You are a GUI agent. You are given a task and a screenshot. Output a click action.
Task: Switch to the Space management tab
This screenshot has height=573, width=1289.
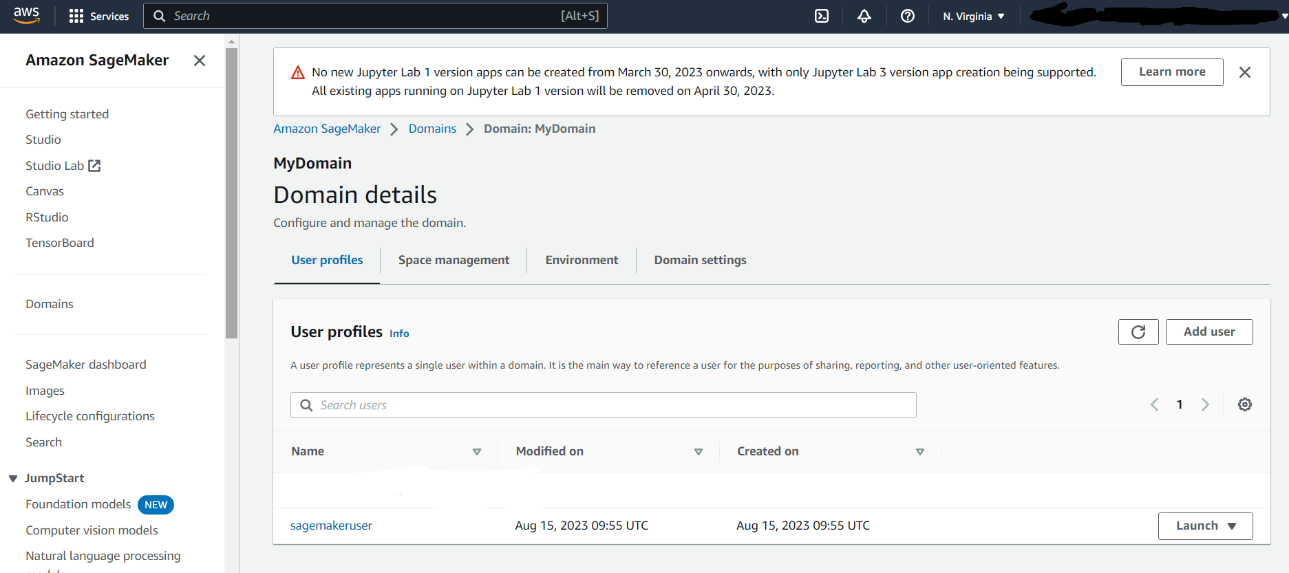tap(454, 260)
